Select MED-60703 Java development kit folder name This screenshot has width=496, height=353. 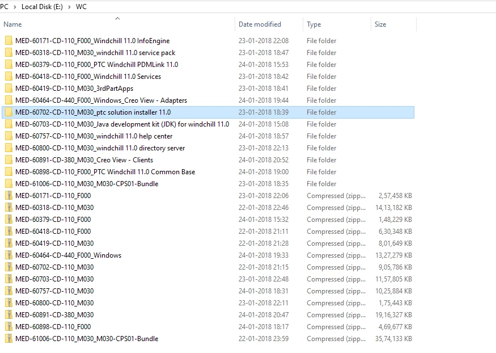click(x=122, y=124)
